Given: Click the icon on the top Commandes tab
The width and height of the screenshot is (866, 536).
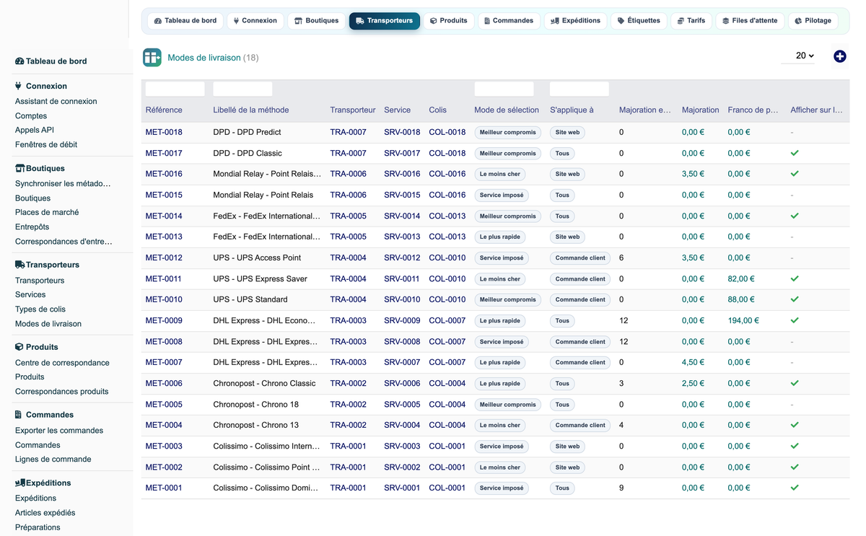Looking at the screenshot, I should (487, 21).
